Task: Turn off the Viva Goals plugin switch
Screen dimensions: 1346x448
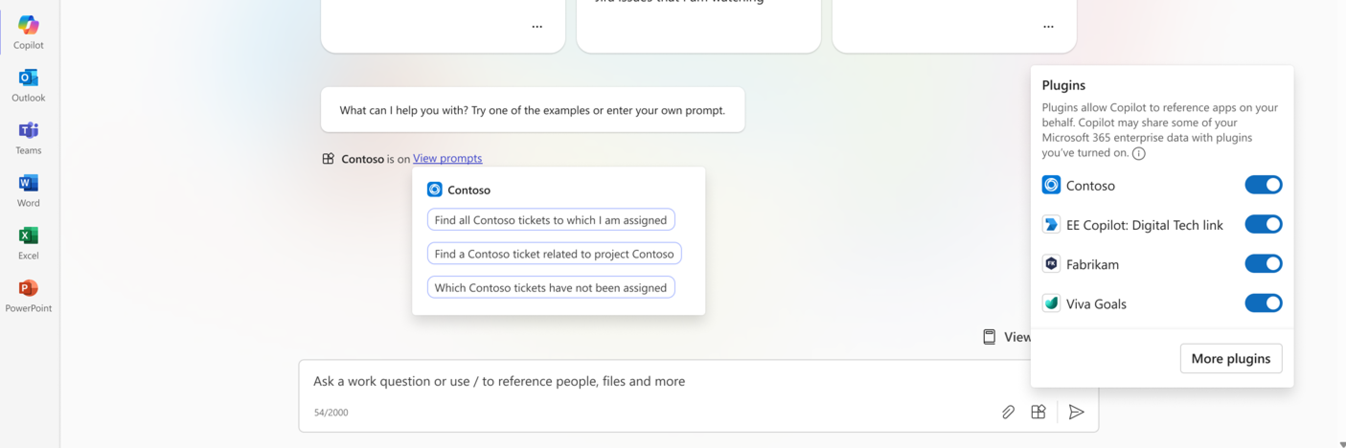Action: tap(1263, 303)
